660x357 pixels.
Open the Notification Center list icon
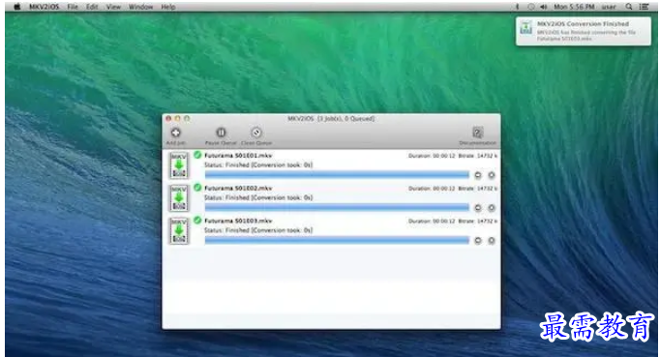pos(644,7)
